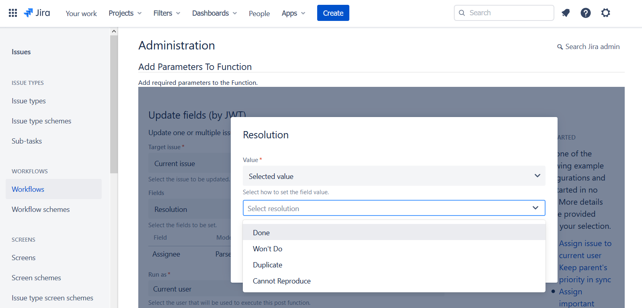Choose Done resolution option

click(394, 232)
